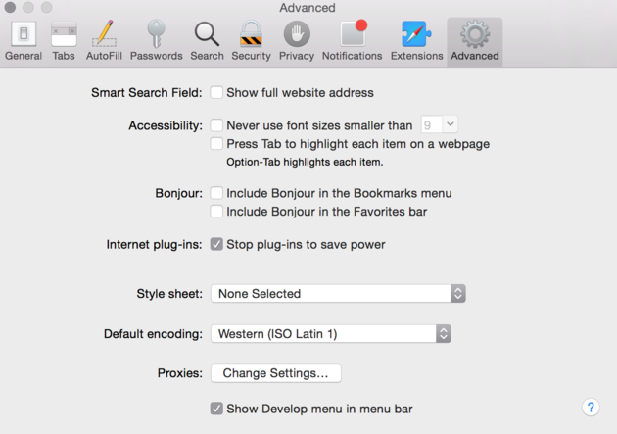Open the Privacy hand icon pane
617x434 pixels.
coord(297,41)
